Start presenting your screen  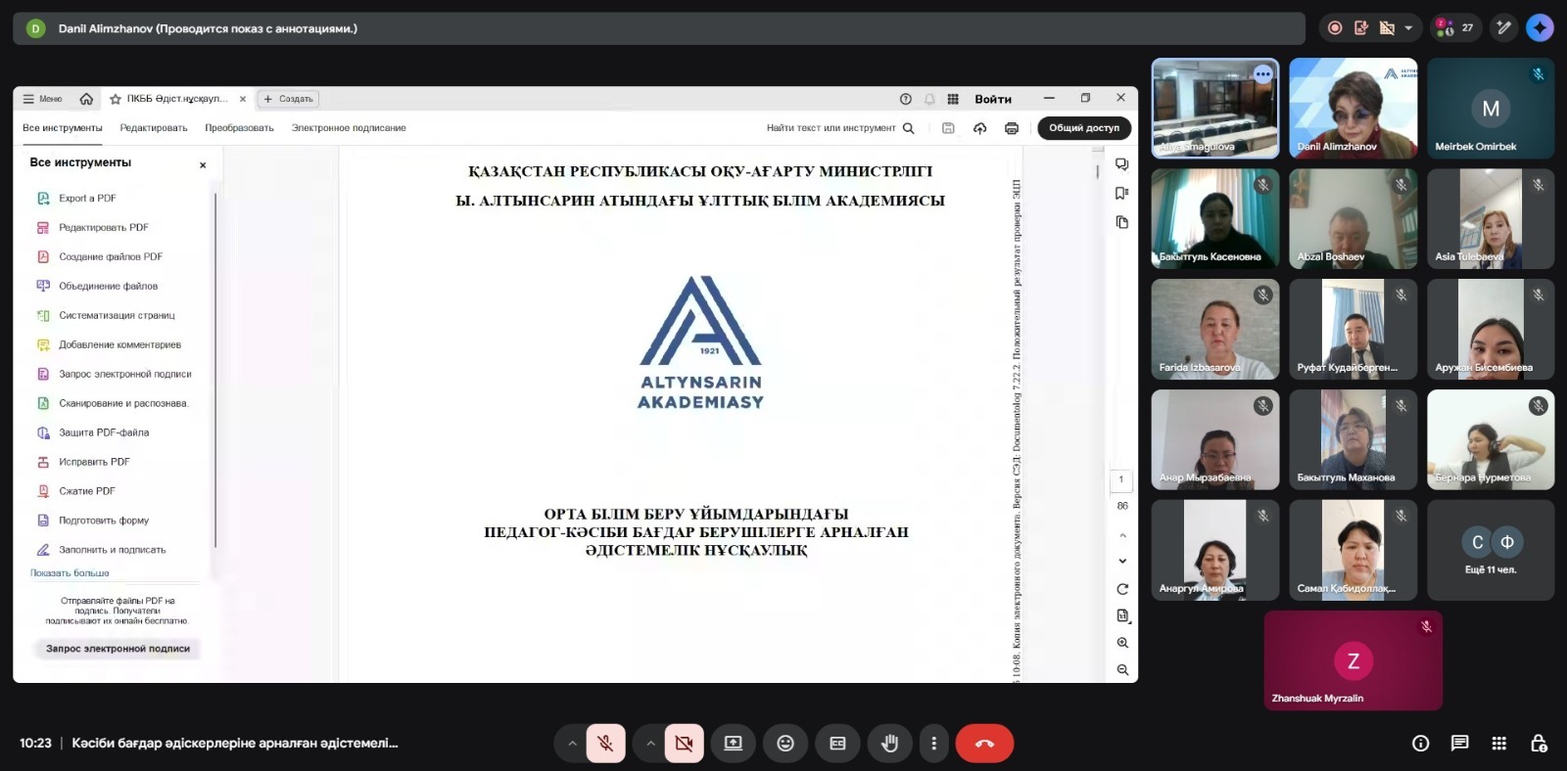pos(733,744)
